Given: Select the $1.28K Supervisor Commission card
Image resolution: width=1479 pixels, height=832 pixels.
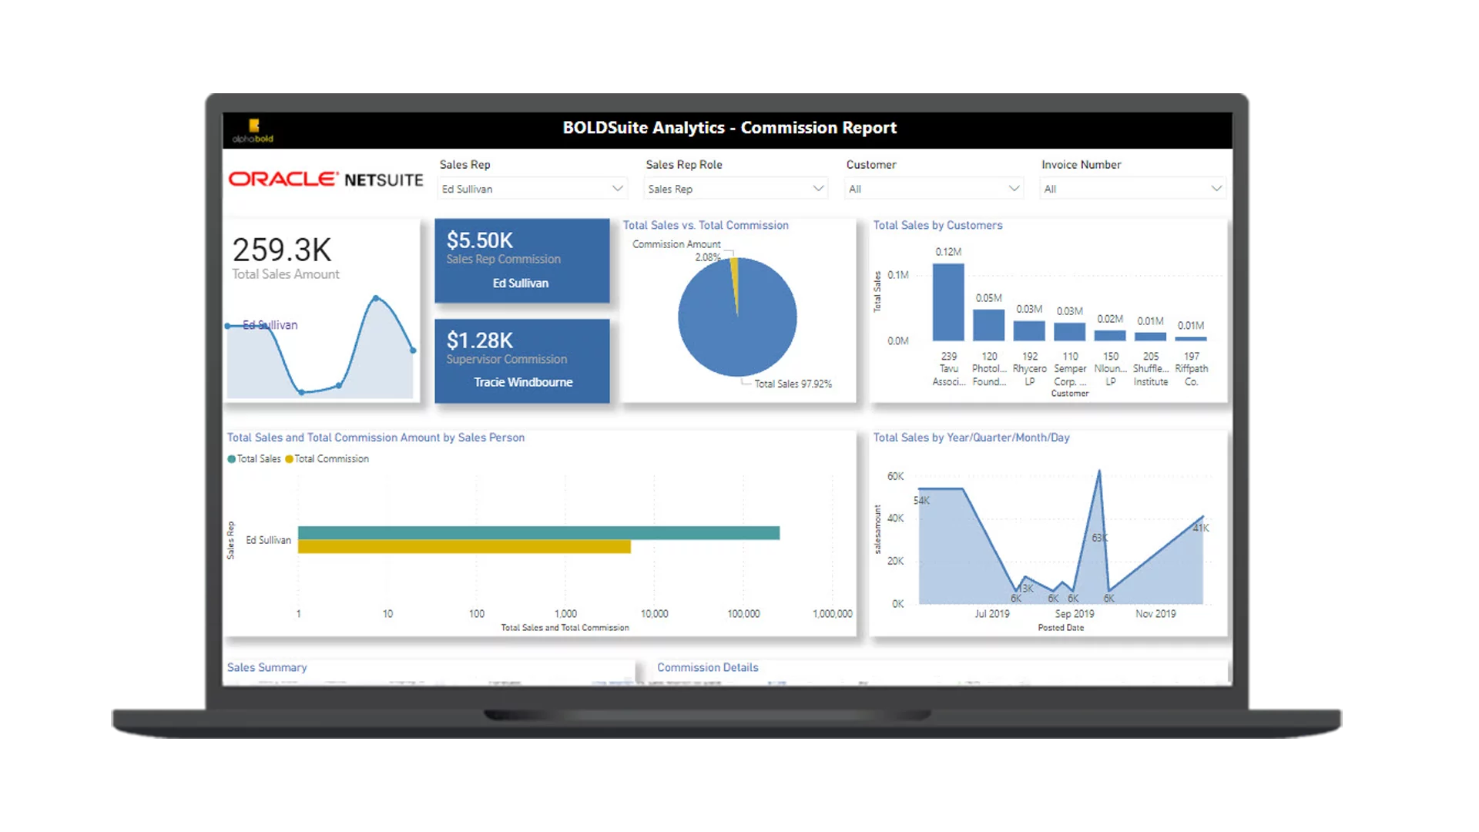Looking at the screenshot, I should [522, 361].
